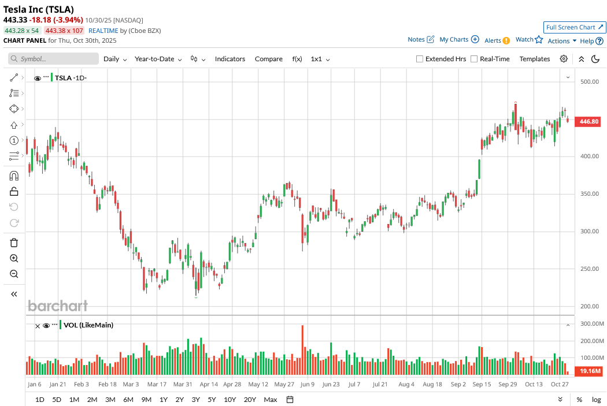Enable the Extended Hrs checkbox
This screenshot has width=607, height=406.
(x=420, y=59)
